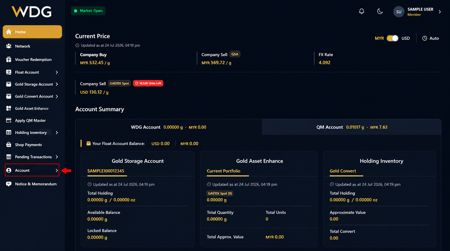The height and width of the screenshot is (251, 450).
Task: Click the Auto refresh label
Action: tap(434, 38)
